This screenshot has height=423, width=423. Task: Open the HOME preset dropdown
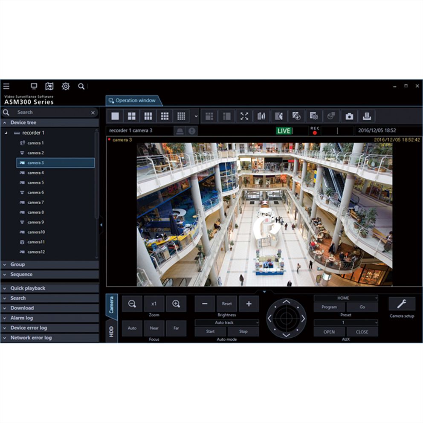[346, 298]
